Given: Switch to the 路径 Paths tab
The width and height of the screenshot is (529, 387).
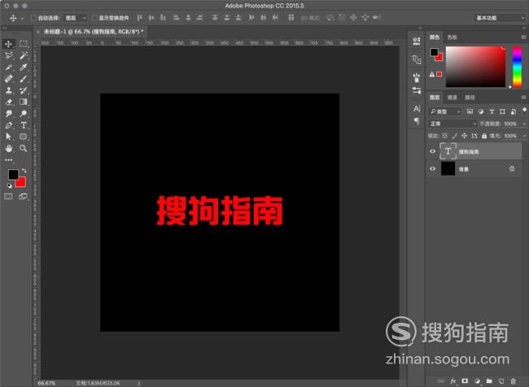Looking at the screenshot, I should (x=470, y=98).
